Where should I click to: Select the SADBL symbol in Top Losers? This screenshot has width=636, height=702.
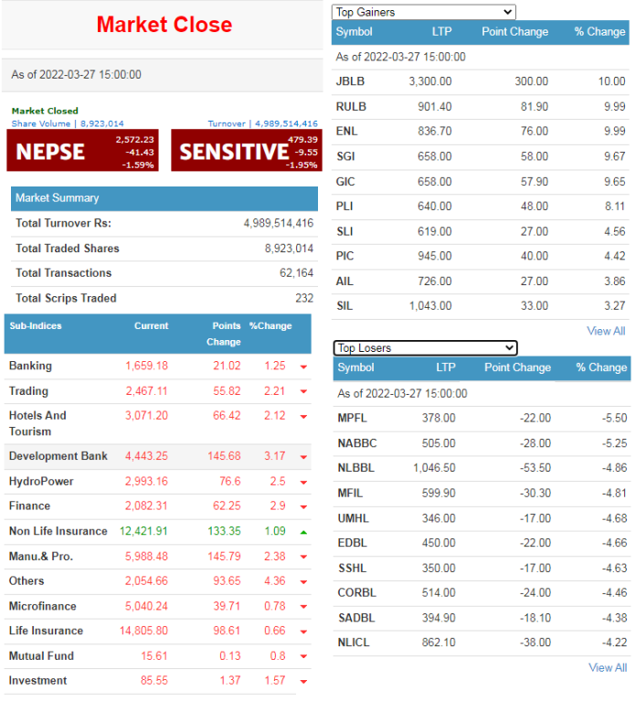tap(356, 618)
